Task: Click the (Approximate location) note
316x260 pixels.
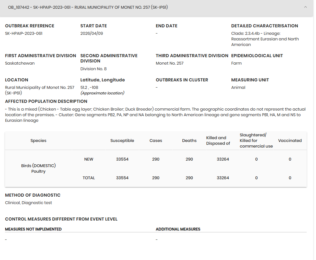Action: [x=102, y=93]
